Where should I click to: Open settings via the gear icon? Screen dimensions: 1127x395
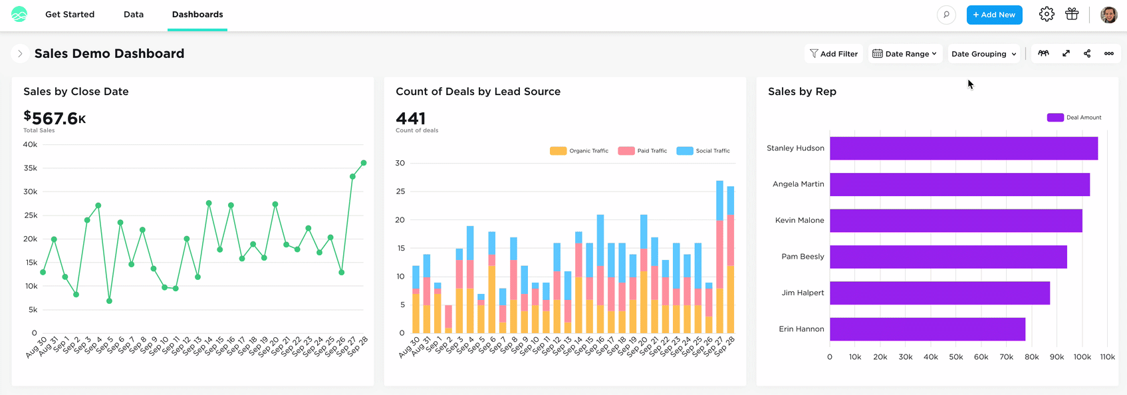click(1047, 14)
